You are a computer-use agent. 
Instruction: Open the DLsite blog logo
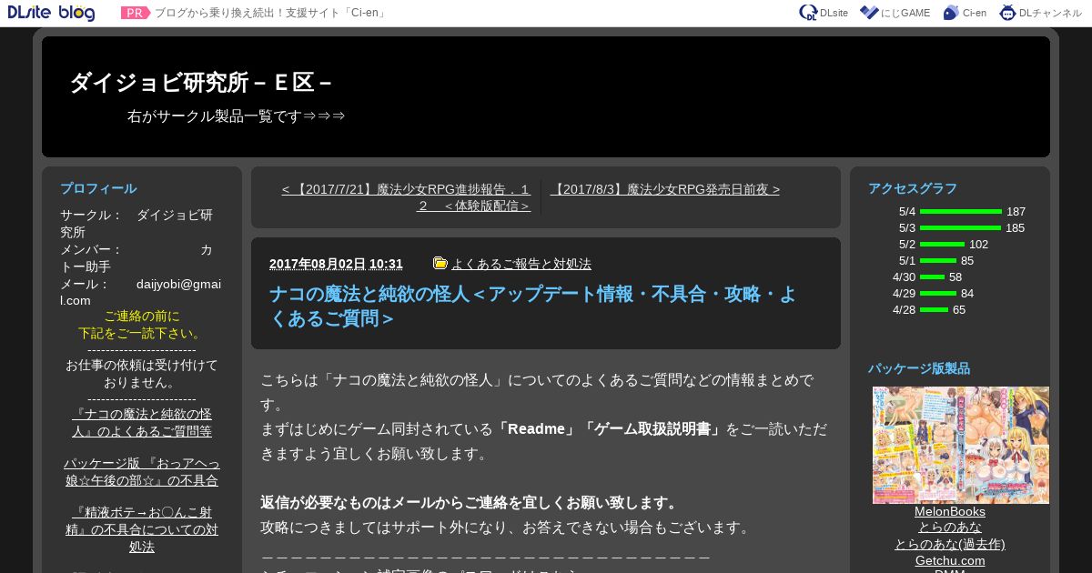tap(51, 13)
